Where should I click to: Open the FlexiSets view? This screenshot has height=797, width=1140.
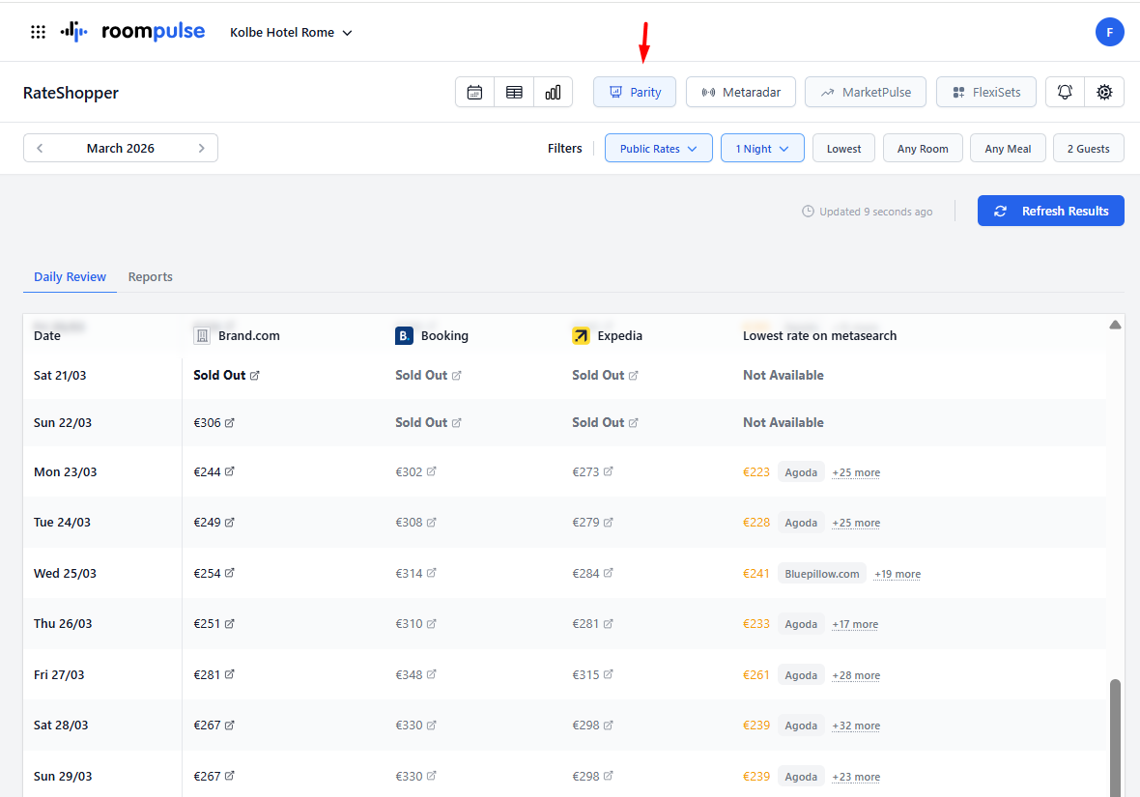coord(985,93)
